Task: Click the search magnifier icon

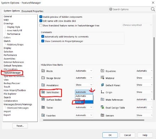Action: click(153, 9)
